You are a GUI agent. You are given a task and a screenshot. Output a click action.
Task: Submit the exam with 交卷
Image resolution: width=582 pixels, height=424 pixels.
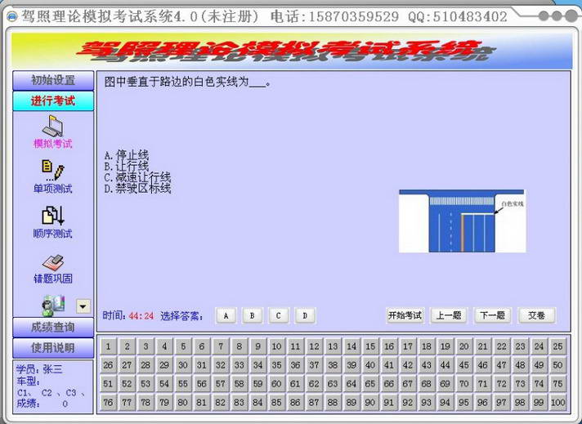536,315
